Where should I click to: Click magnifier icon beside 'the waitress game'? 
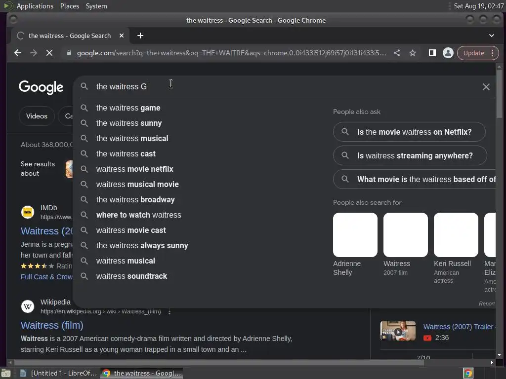84,108
